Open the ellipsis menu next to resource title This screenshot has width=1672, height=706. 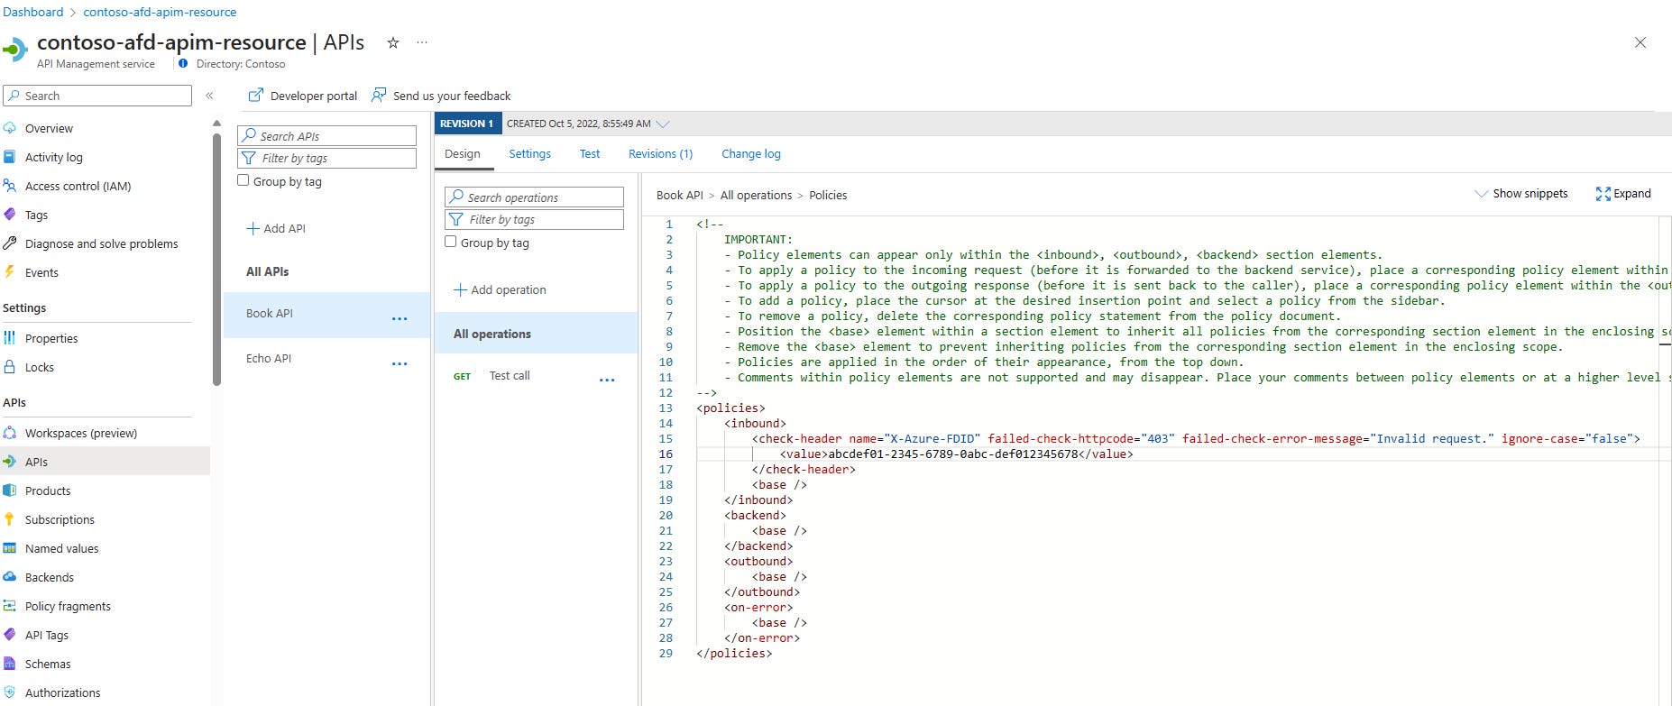click(x=422, y=42)
